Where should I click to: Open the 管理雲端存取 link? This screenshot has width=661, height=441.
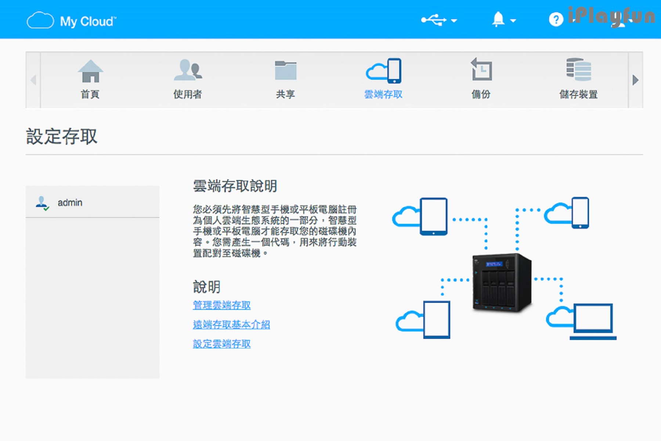click(222, 305)
